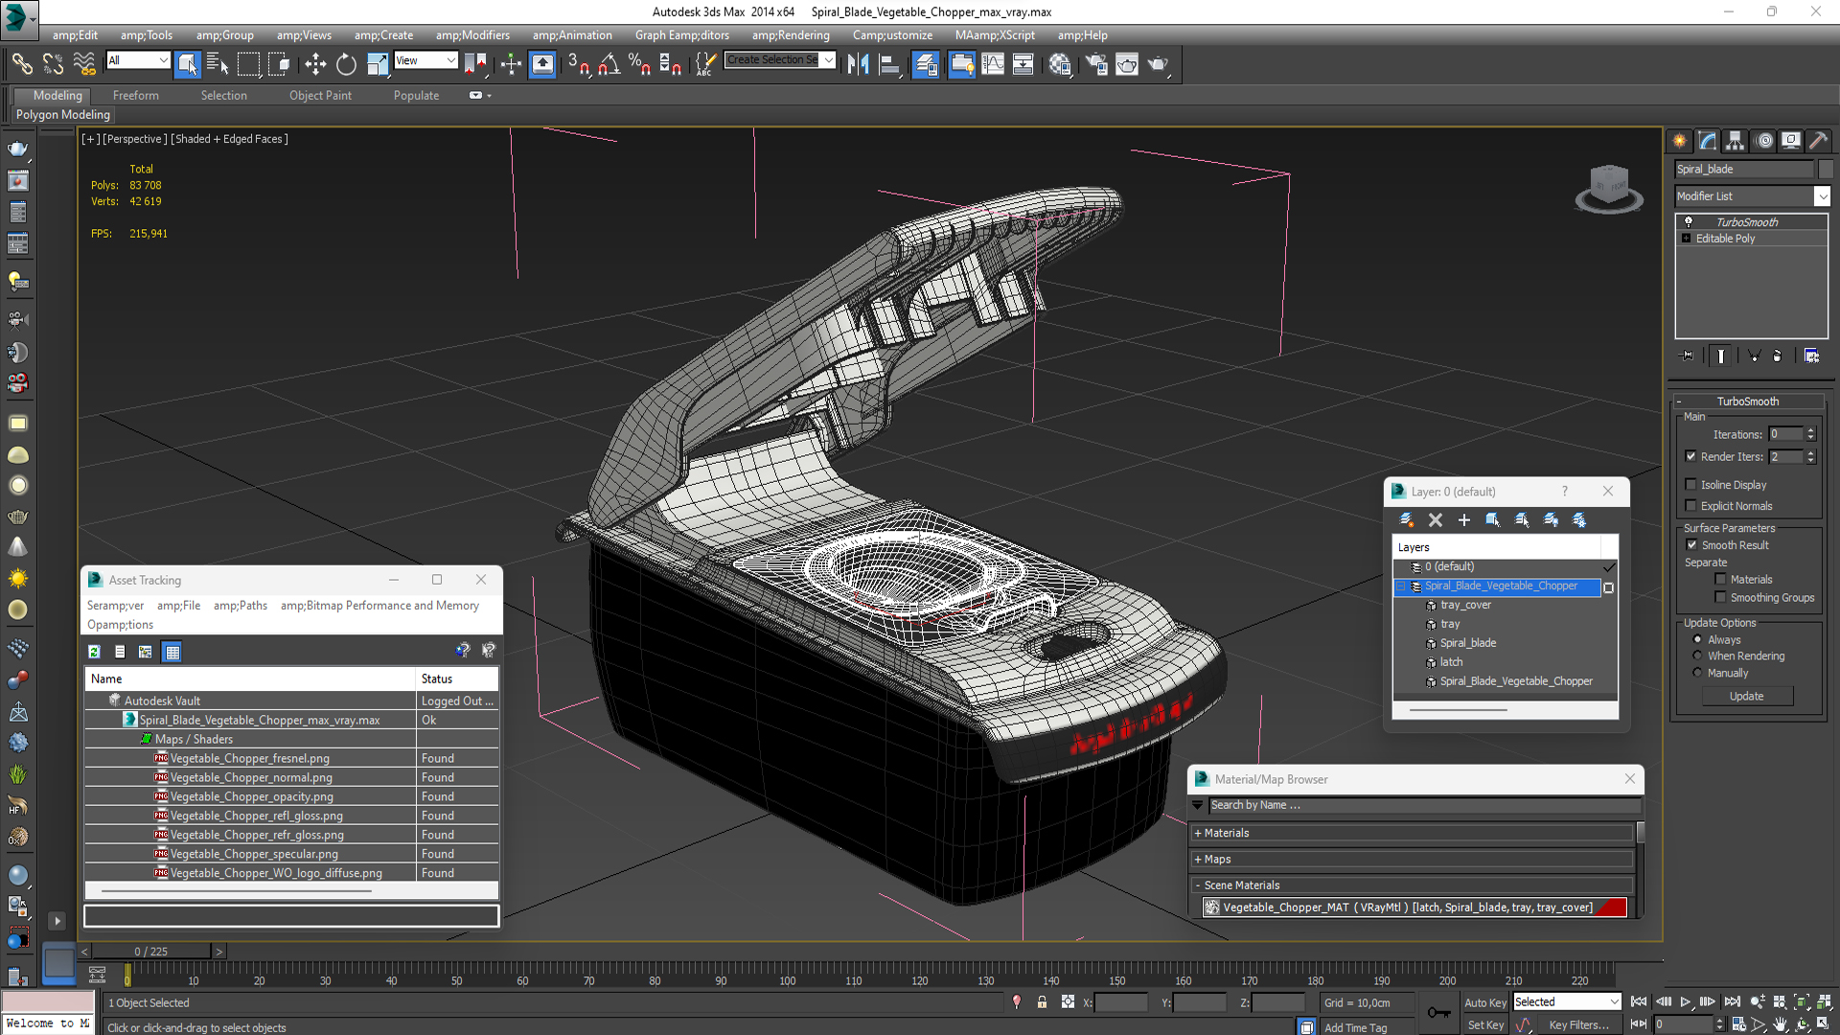Switch Asset Tracking to table view
This screenshot has width=1840, height=1035.
pyautogui.click(x=172, y=652)
